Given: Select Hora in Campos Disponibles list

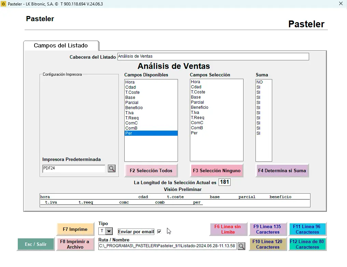Looking at the screenshot, I should coord(151,82).
